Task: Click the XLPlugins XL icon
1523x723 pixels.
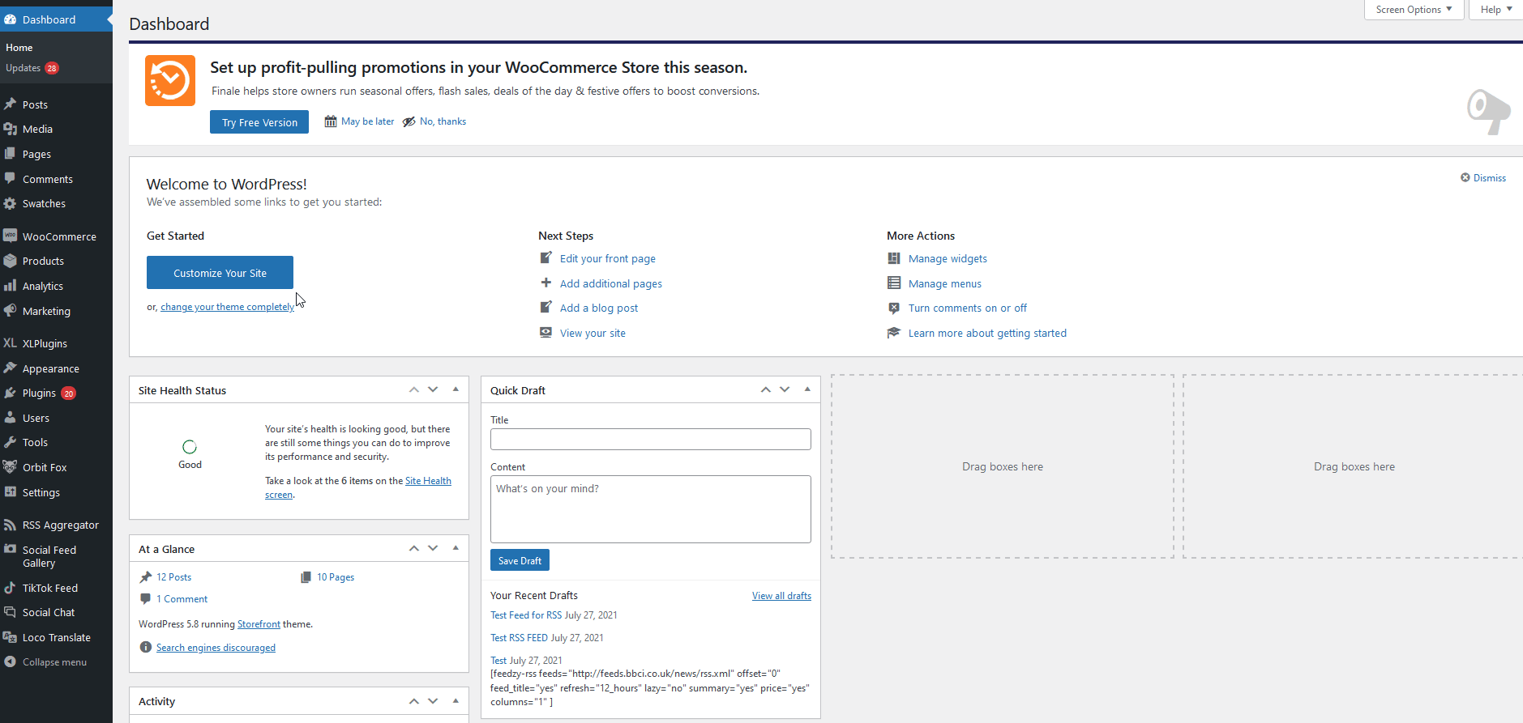Action: (x=10, y=343)
